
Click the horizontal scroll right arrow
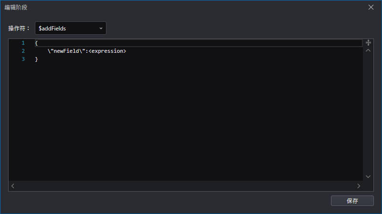(359, 186)
